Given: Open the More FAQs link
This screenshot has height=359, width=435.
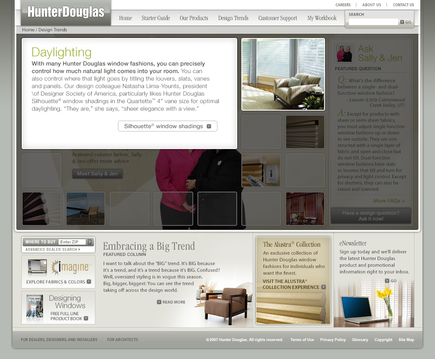Looking at the screenshot, I should pos(389,201).
